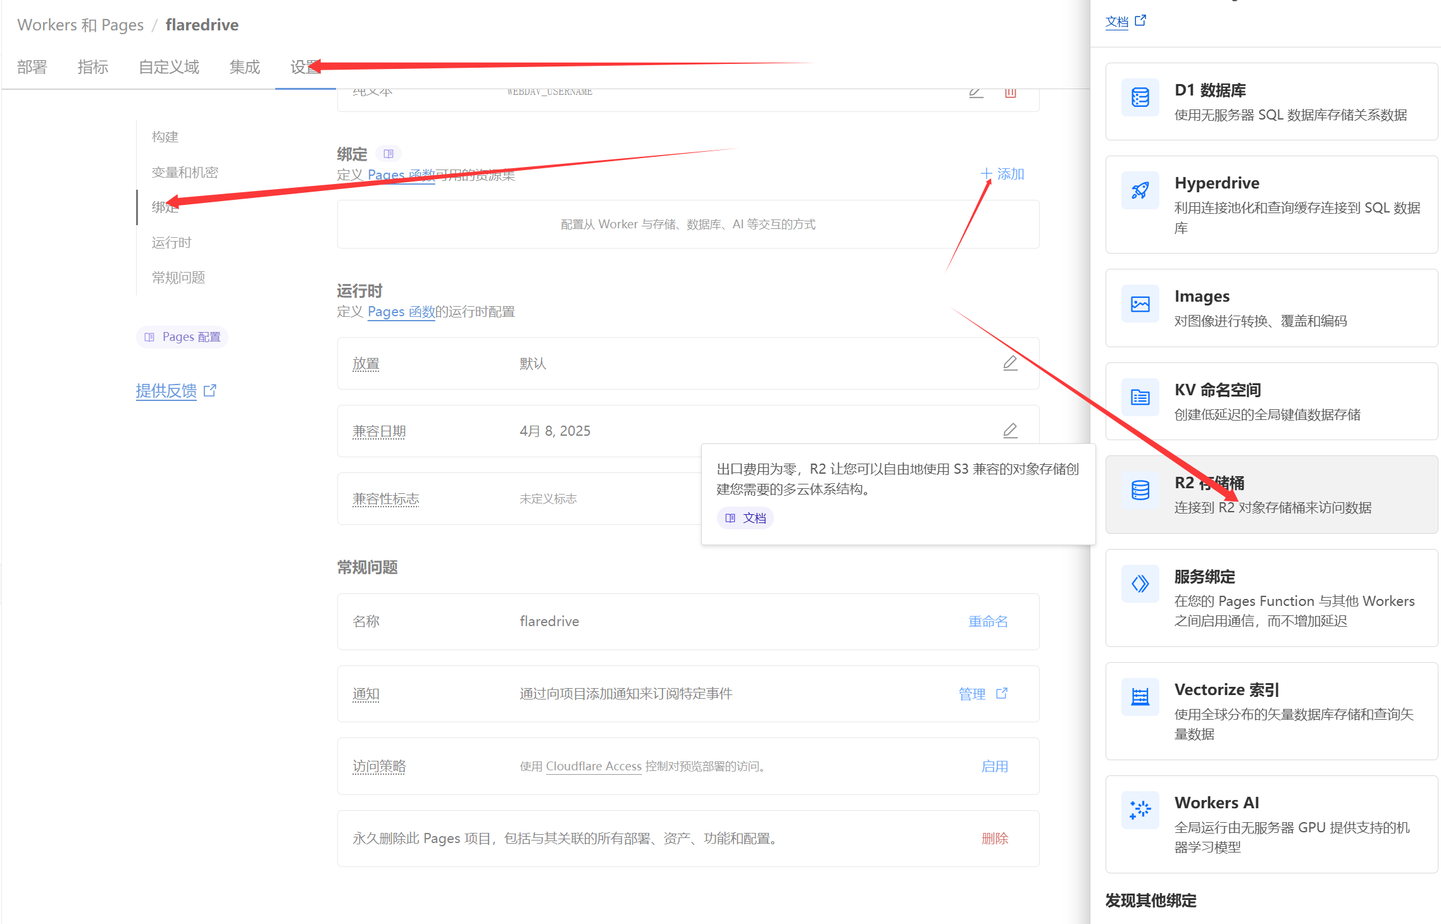Viewport: 1441px width, 924px height.
Task: Click 删除 to delete Pages project
Action: [995, 839]
